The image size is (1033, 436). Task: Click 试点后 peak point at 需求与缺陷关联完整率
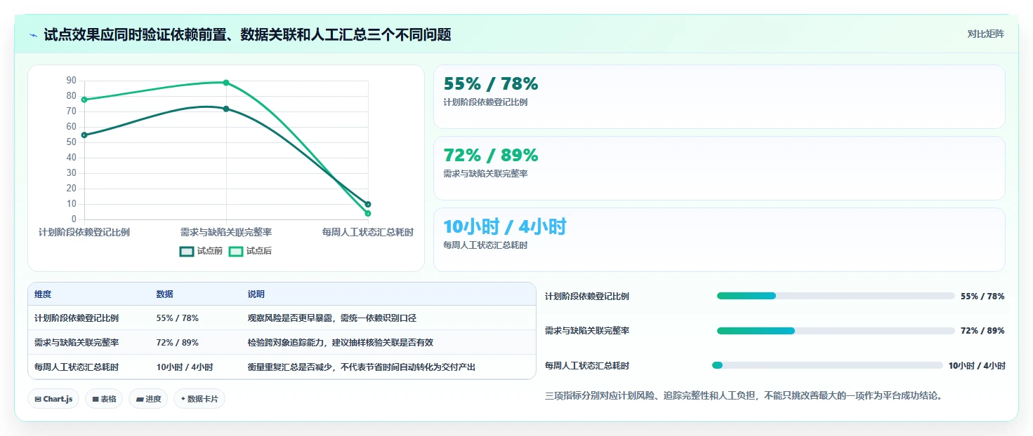[226, 83]
